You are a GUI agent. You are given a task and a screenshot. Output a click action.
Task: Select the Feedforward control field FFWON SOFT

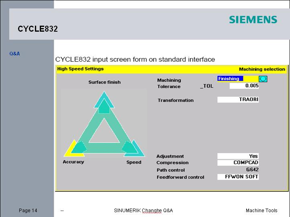click(x=238, y=177)
